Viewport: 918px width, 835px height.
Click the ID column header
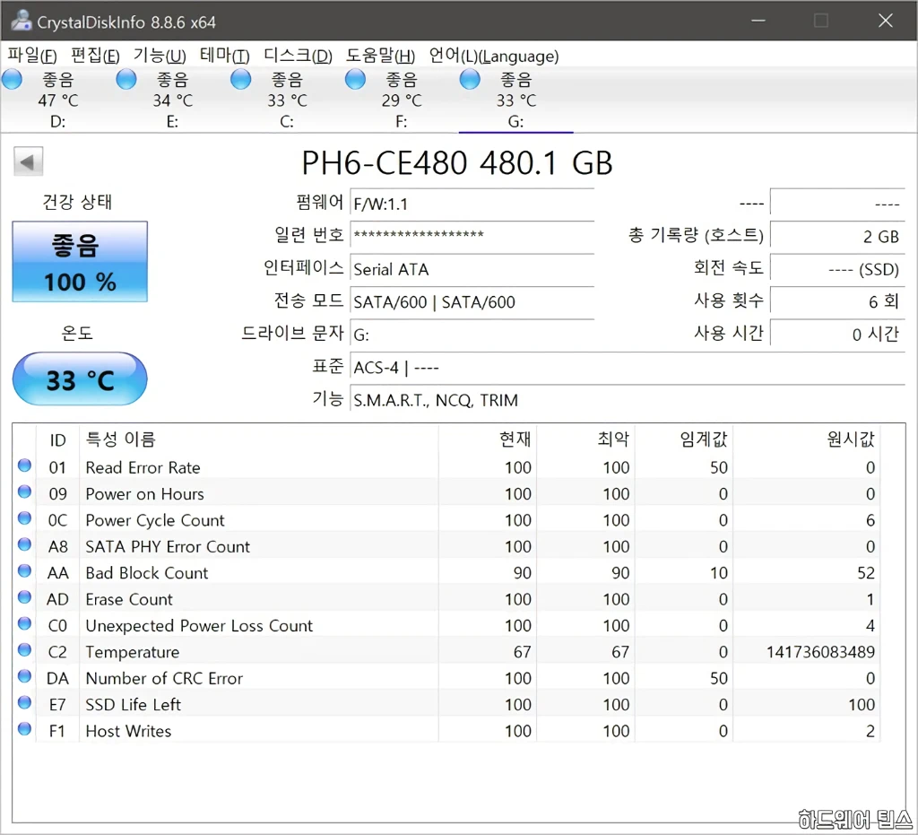(x=57, y=439)
